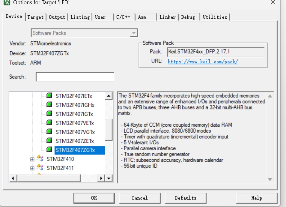
Task: Click description panel scroll up arrow
Action: (270, 96)
